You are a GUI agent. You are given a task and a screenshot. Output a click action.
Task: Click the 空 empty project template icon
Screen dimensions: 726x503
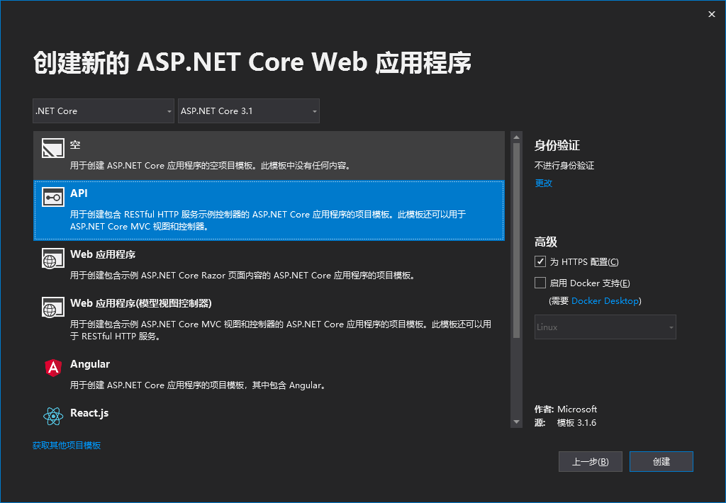[x=52, y=148]
